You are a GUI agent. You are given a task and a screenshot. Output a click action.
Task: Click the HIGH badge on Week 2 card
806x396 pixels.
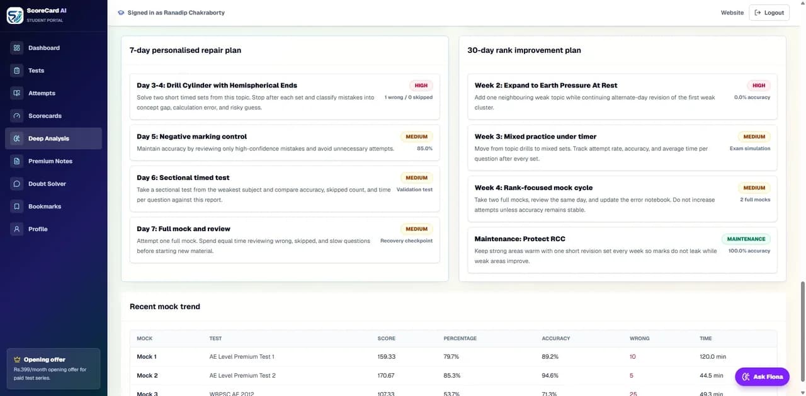tap(759, 86)
